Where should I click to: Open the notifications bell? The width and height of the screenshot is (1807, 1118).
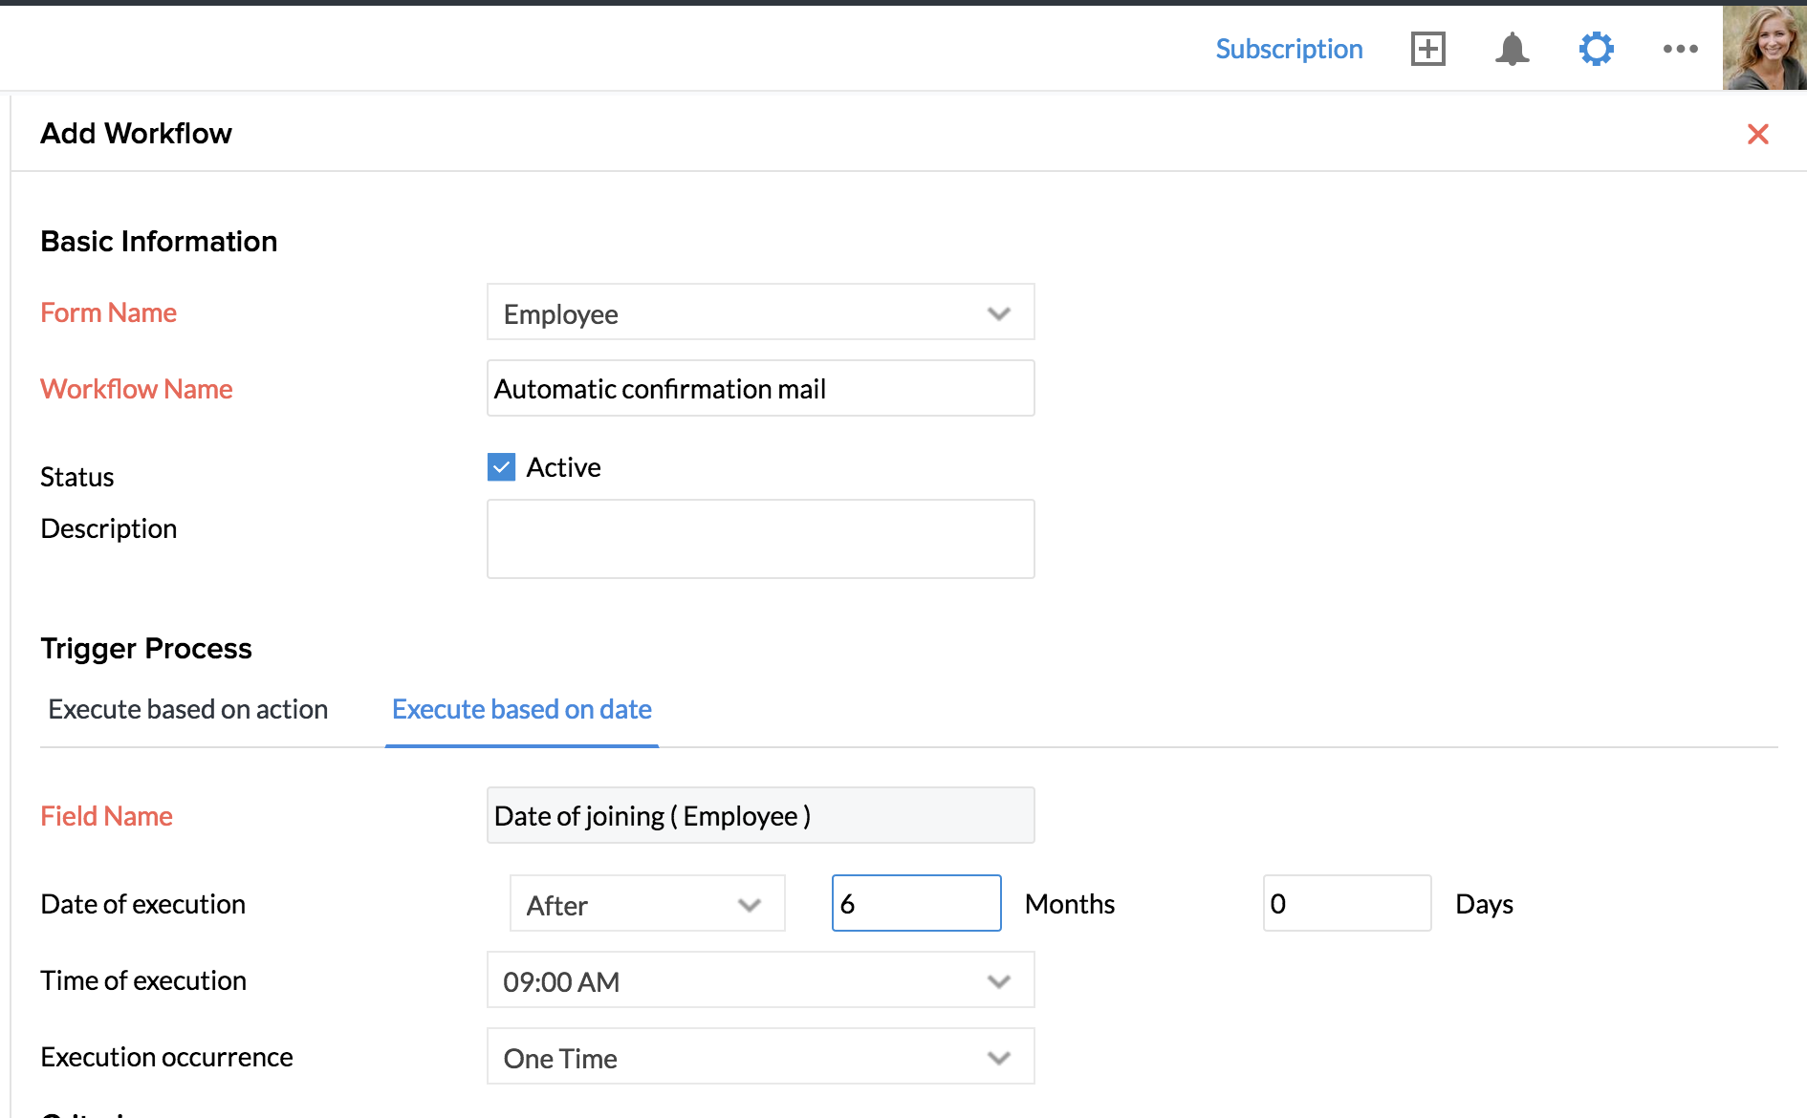tap(1512, 49)
